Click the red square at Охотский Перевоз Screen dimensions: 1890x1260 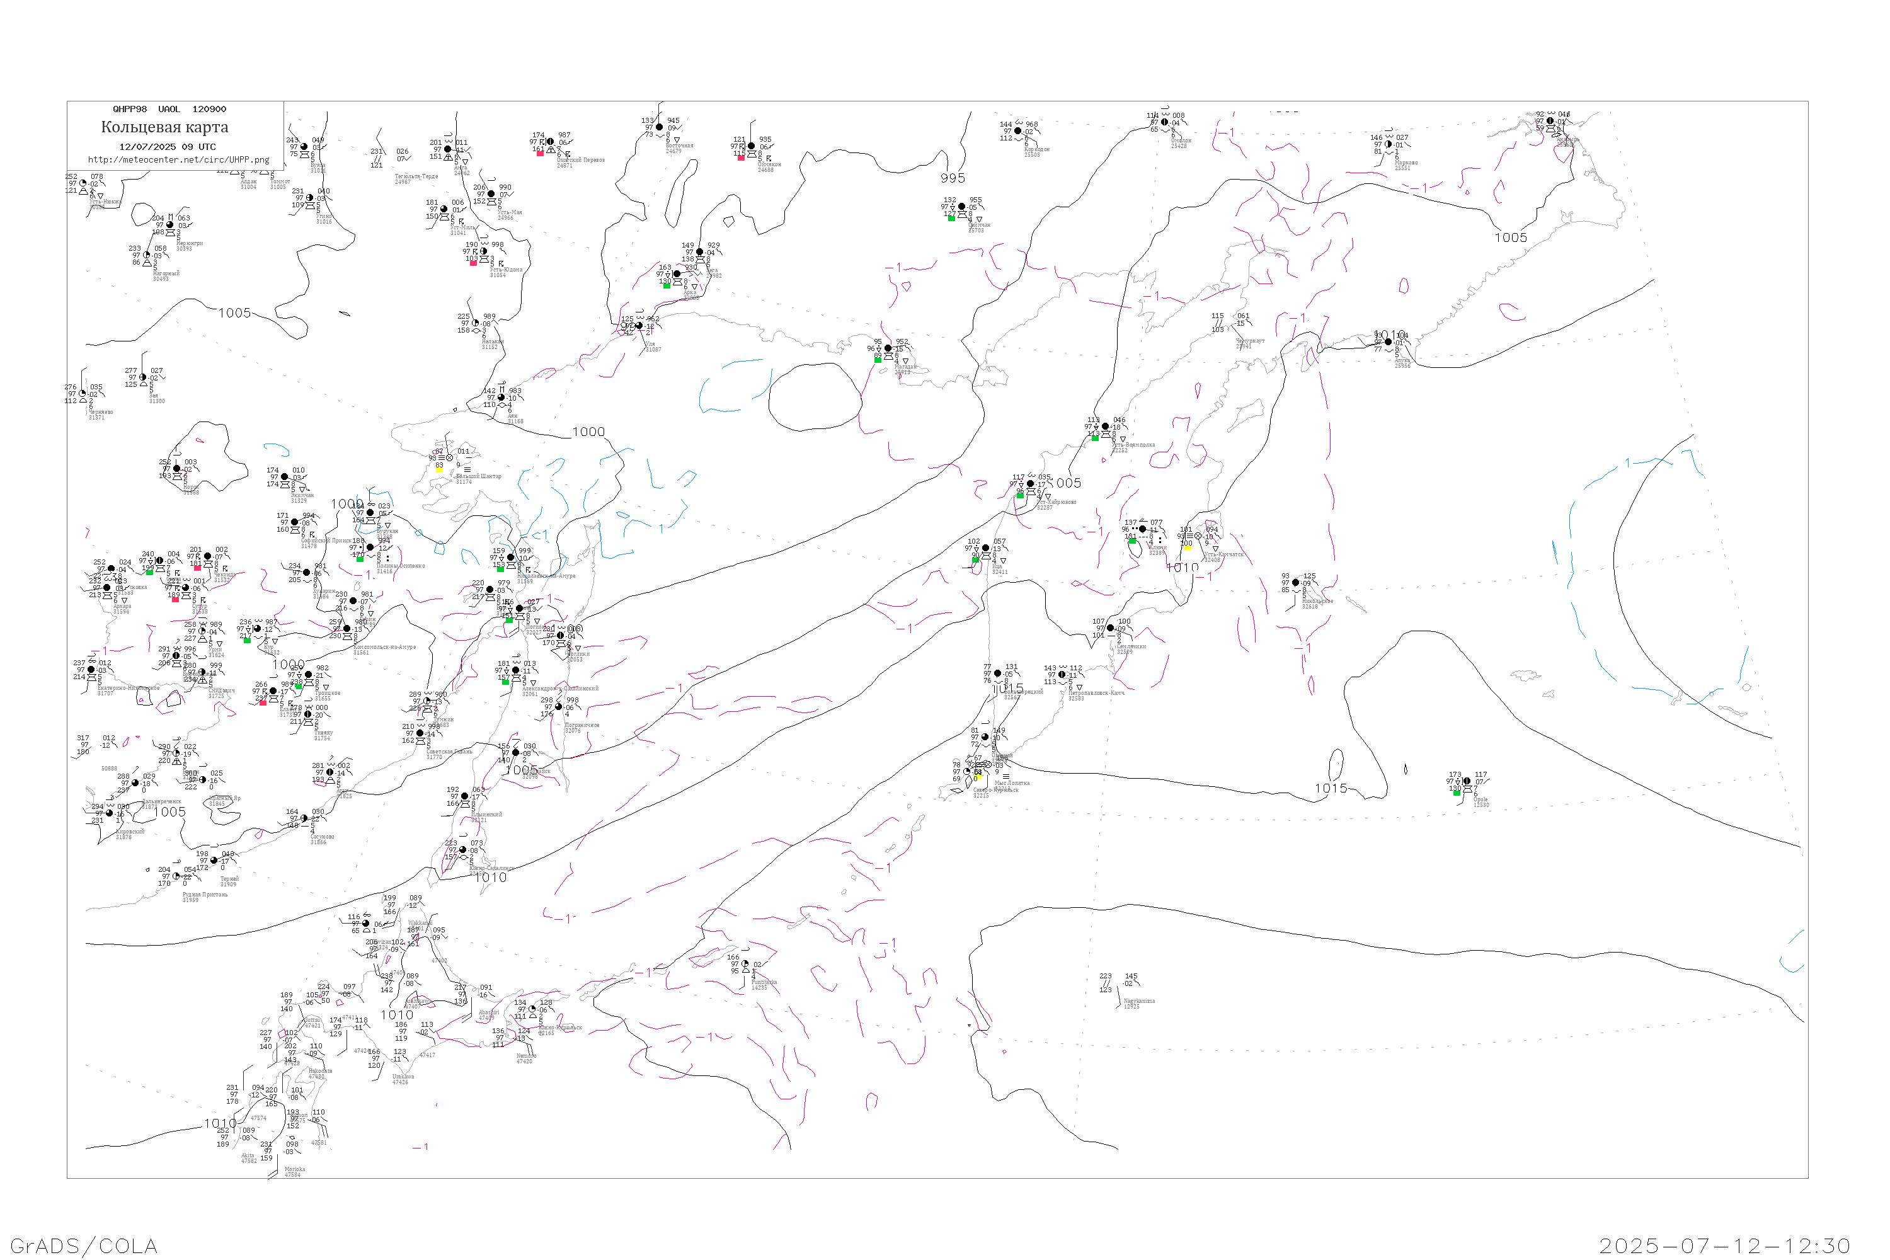540,152
